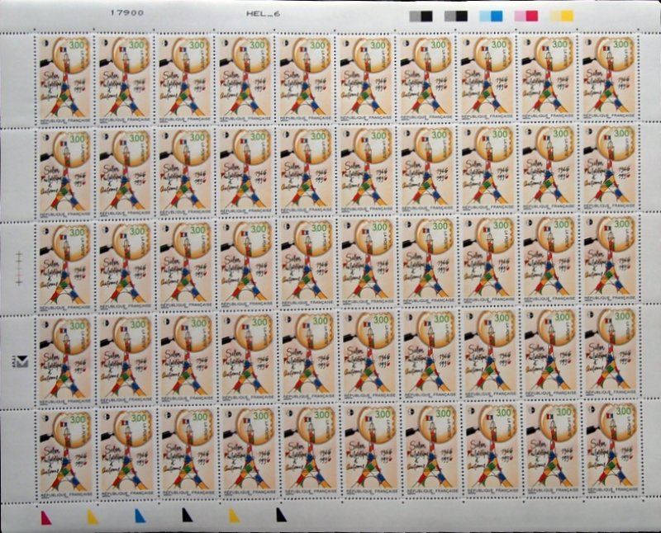Click the second yellow triangle in the bottom margin

(235, 516)
